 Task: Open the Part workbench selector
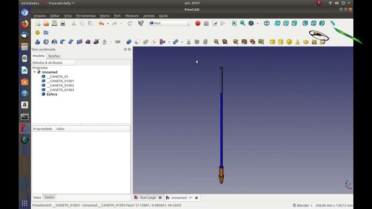tap(169, 23)
